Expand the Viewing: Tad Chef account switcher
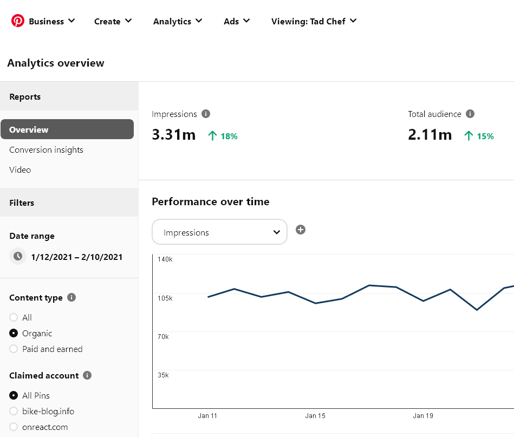Image resolution: width=514 pixels, height=437 pixels. (x=314, y=21)
